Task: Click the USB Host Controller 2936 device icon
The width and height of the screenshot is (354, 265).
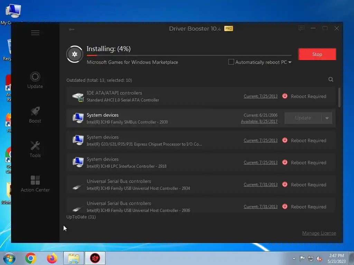Action: click(77, 209)
